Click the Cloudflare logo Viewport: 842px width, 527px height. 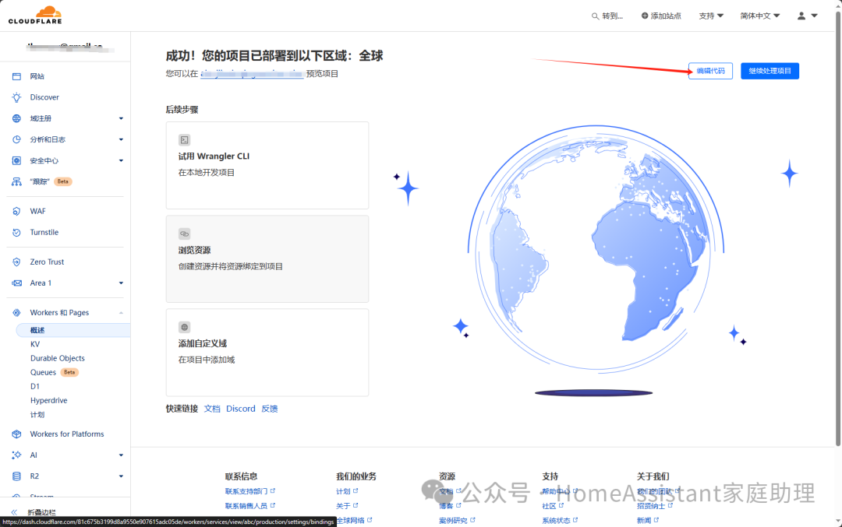[x=35, y=15]
